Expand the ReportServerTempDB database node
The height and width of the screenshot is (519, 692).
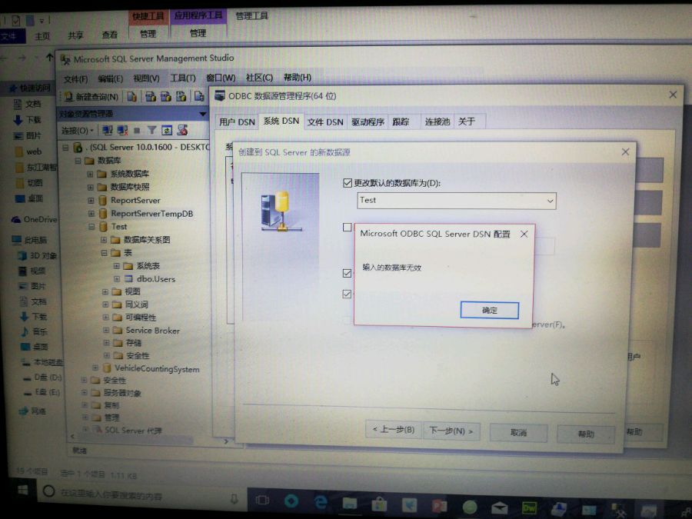tap(91, 214)
